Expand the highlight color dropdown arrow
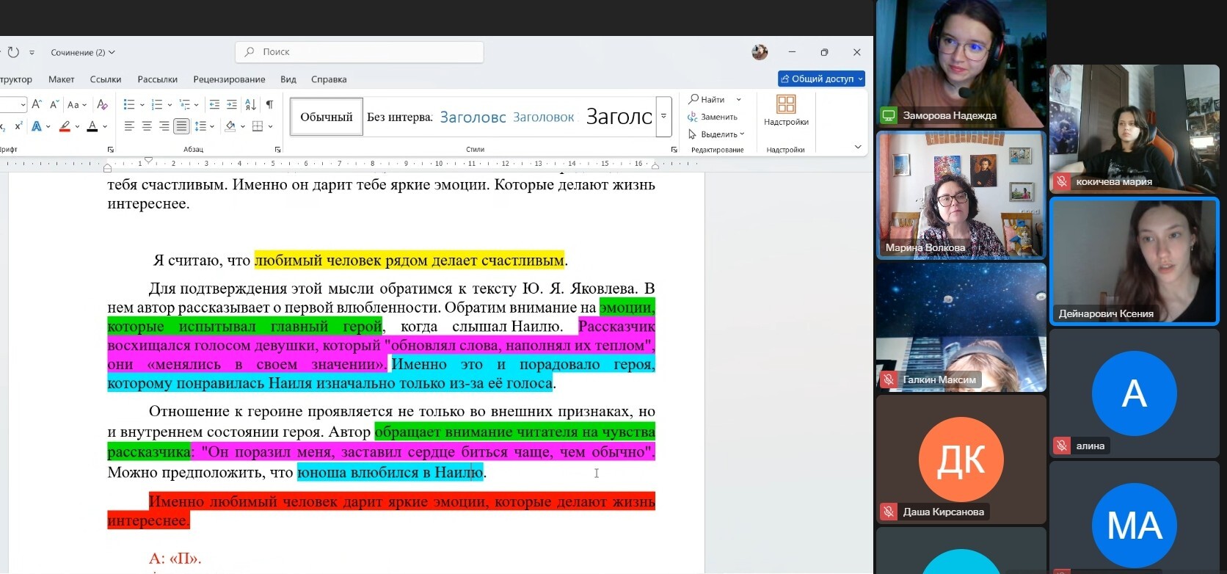 76,126
